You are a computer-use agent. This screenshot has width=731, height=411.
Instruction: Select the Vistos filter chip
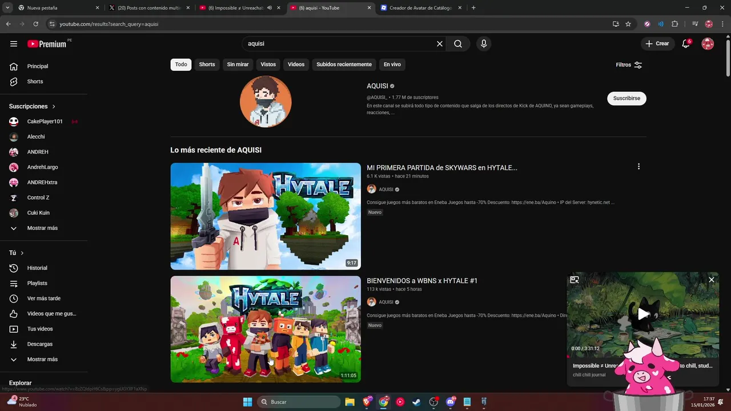(268, 65)
